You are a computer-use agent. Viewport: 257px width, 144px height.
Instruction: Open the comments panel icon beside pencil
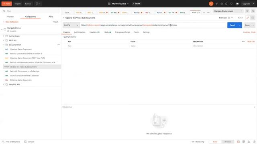(x=253, y=18)
